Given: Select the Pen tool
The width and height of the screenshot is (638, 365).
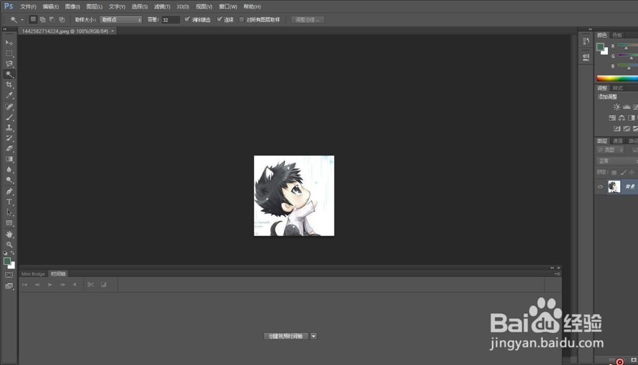Looking at the screenshot, I should click(9, 191).
